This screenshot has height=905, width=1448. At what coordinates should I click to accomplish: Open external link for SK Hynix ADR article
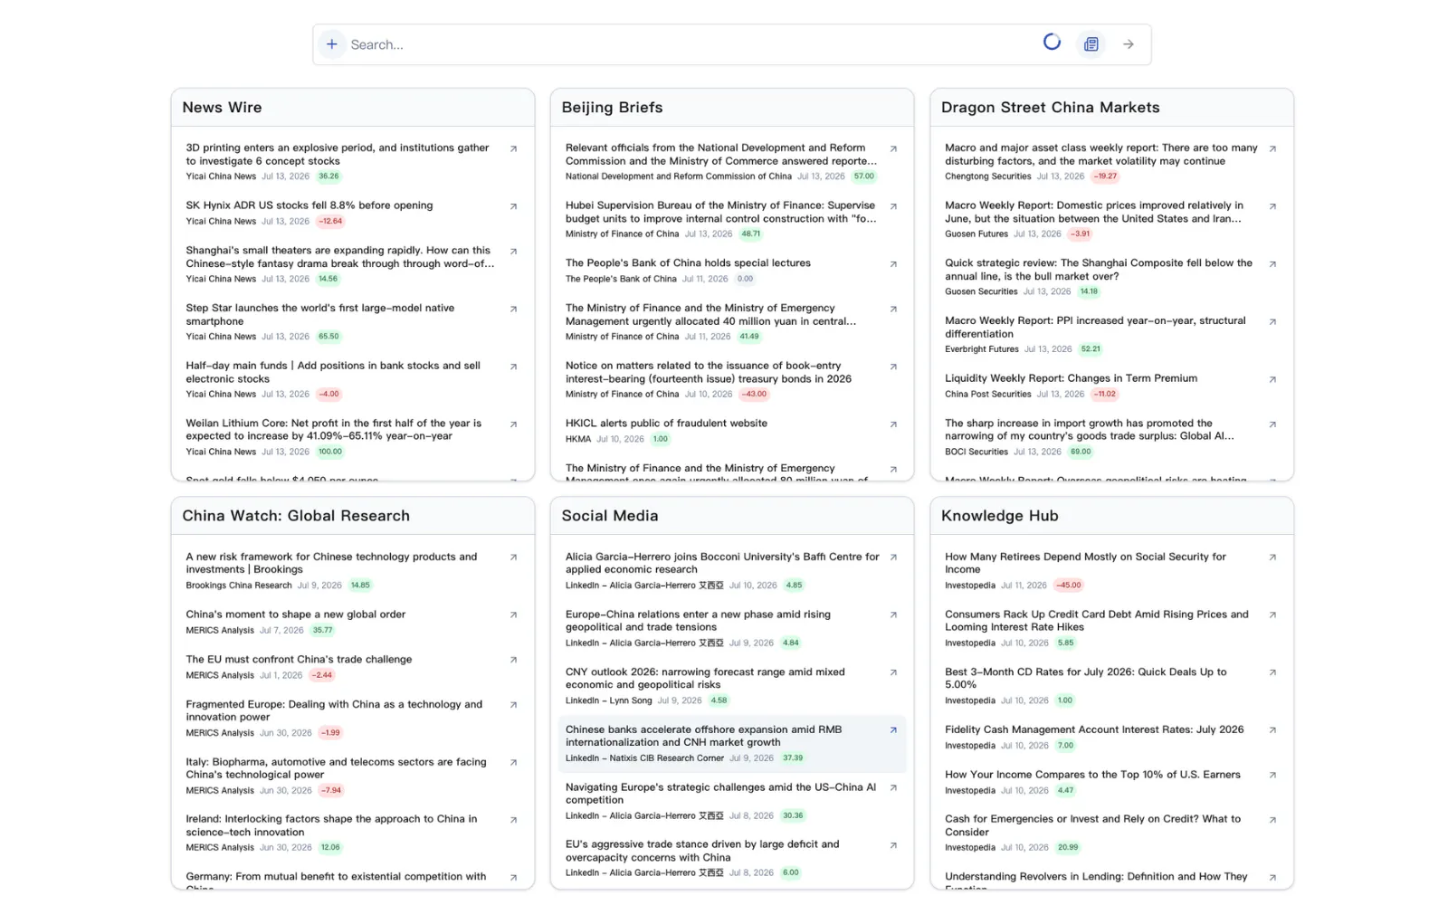tap(513, 207)
